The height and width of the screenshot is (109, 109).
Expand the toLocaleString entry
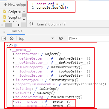(14, 97)
